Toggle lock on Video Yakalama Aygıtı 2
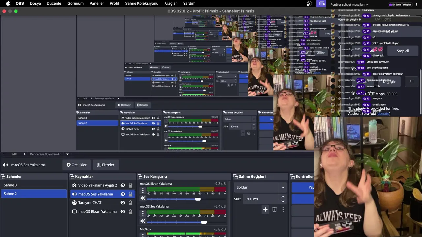This screenshot has height=237, width=422. [x=130, y=185]
